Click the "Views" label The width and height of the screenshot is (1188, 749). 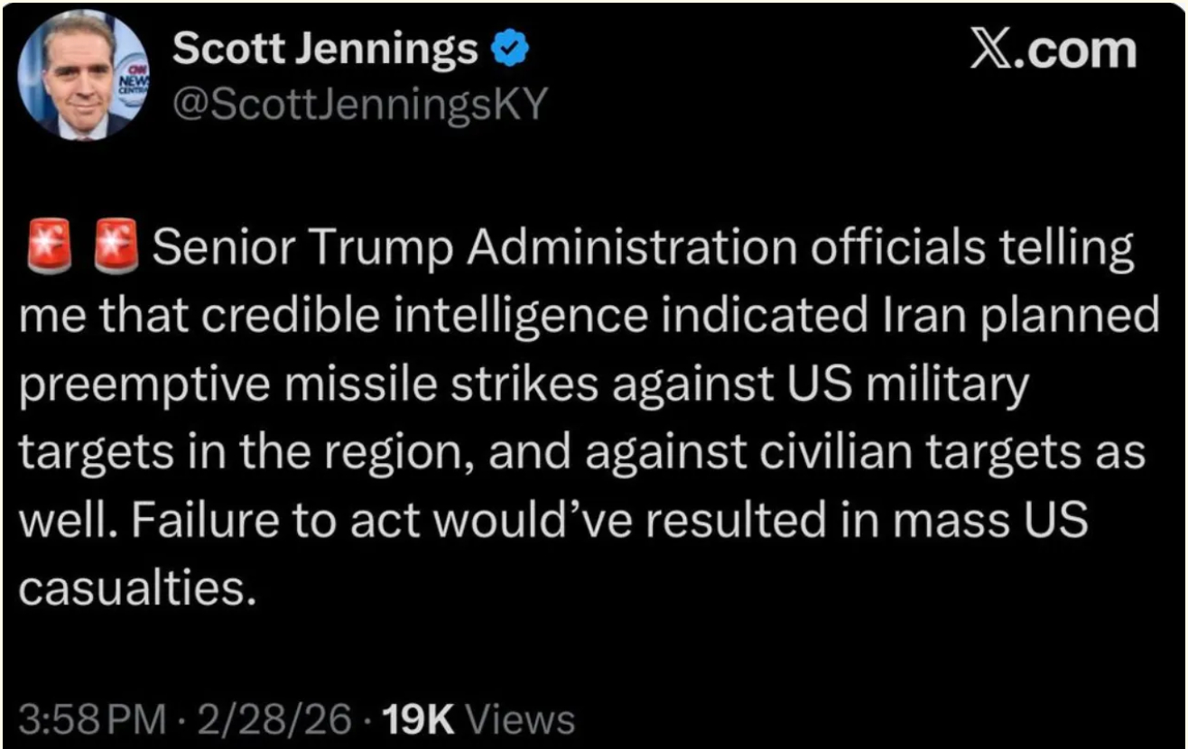(524, 719)
